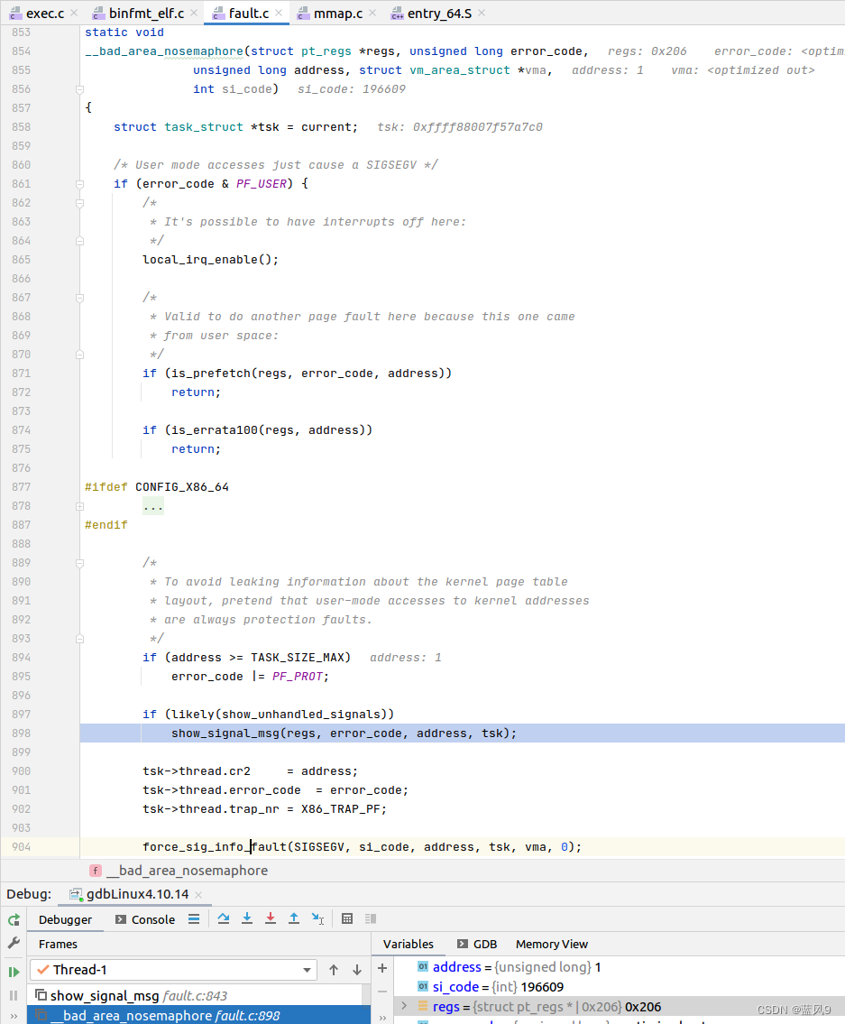Click the Frames panel header
Viewport: 845px width, 1024px height.
click(58, 945)
